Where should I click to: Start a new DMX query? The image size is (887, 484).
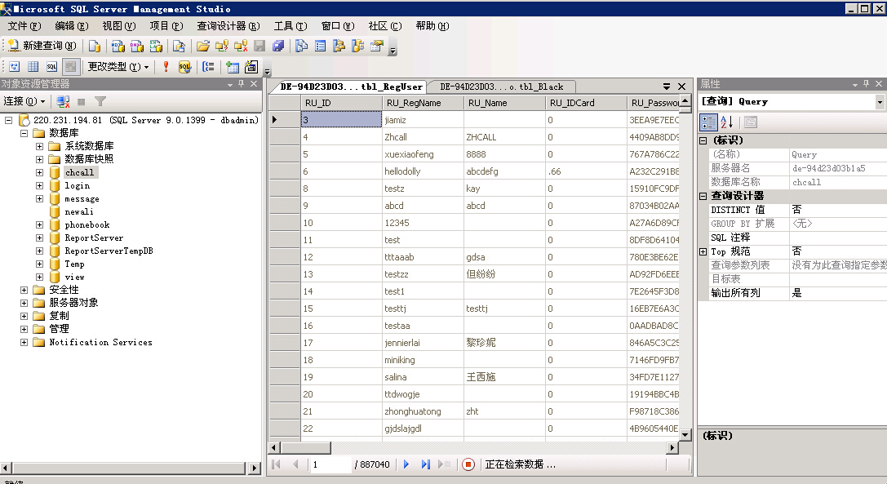coord(137,46)
